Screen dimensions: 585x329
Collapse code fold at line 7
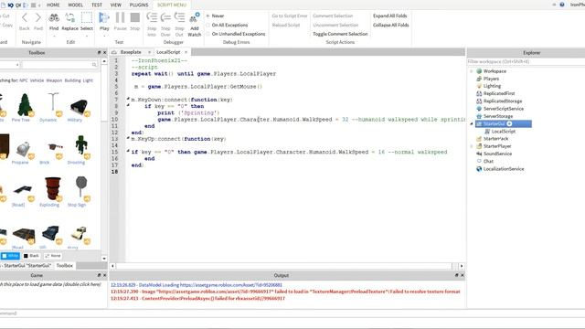pyautogui.click(x=128, y=100)
